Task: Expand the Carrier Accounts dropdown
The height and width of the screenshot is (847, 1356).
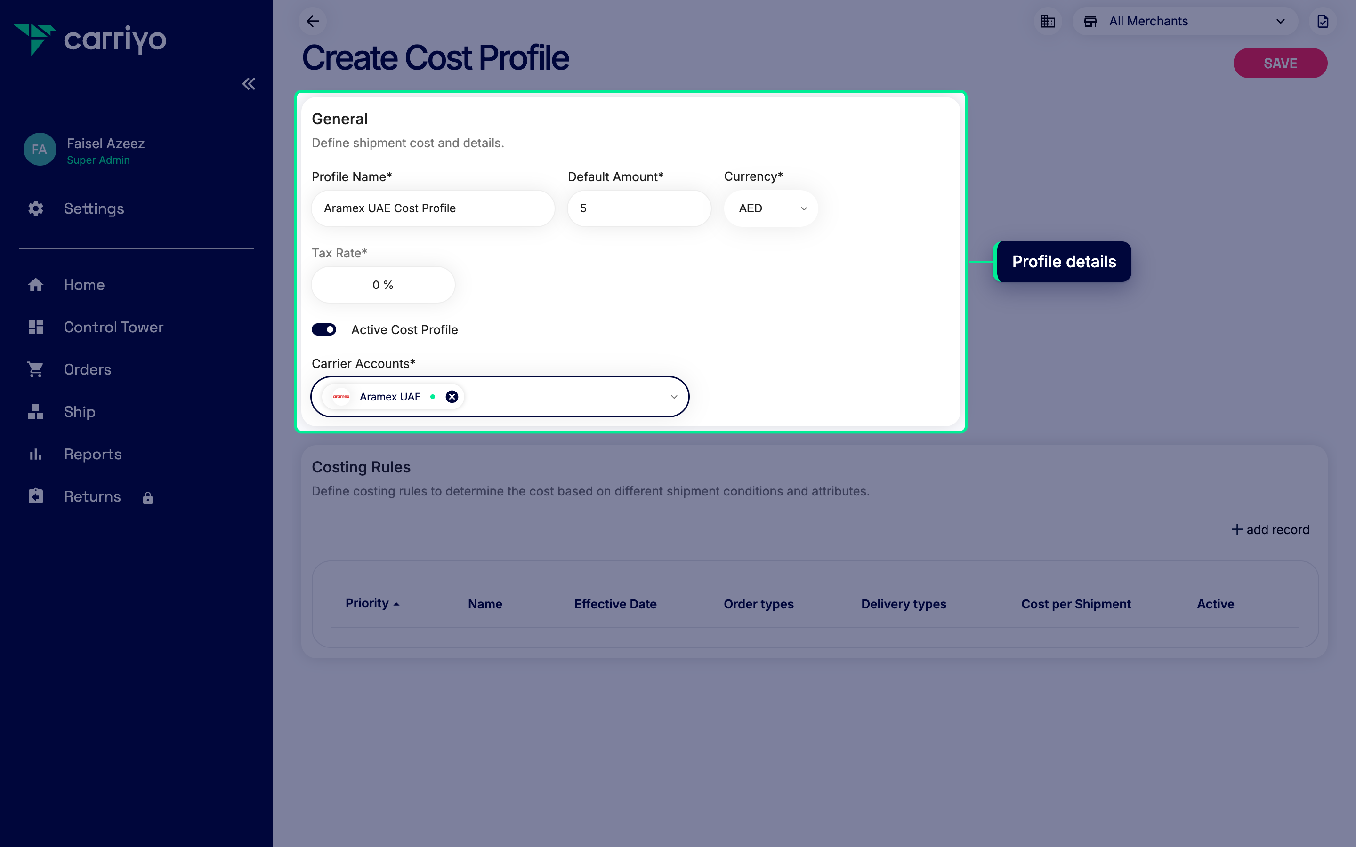Action: click(x=674, y=397)
